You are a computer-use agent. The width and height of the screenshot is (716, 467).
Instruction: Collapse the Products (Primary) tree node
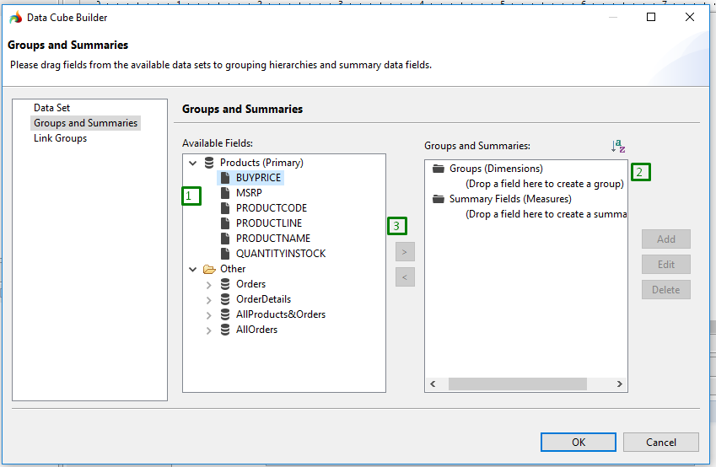coord(192,163)
